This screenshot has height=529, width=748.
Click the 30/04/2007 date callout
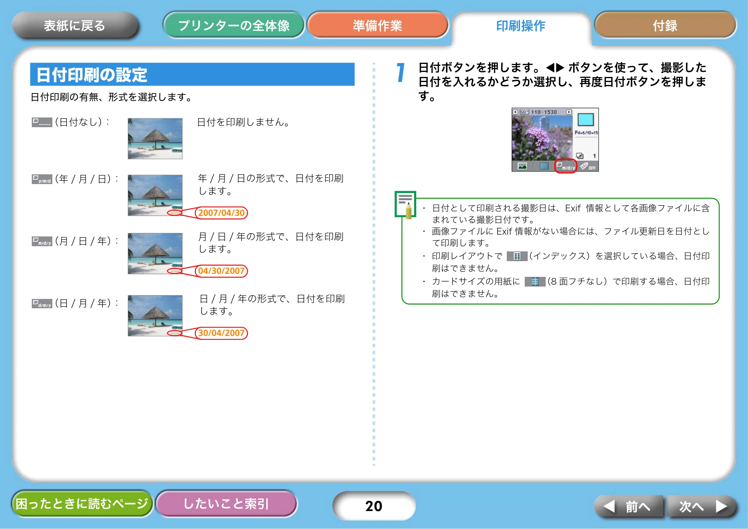click(x=221, y=333)
